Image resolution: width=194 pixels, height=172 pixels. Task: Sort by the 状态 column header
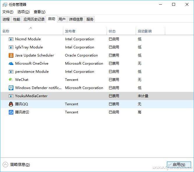coord(121,30)
